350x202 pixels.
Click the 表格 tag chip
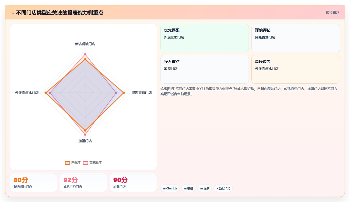[188, 188]
